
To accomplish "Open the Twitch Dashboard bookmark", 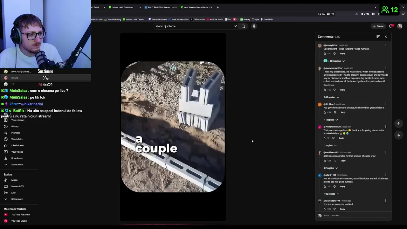I will pos(157,19).
